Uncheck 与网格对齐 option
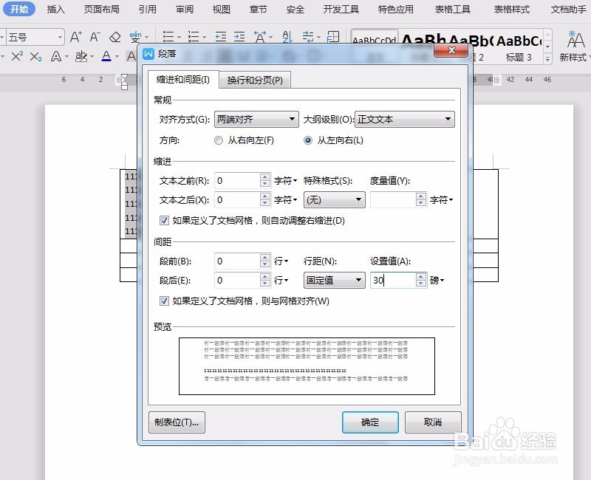The image size is (591, 480). (164, 301)
